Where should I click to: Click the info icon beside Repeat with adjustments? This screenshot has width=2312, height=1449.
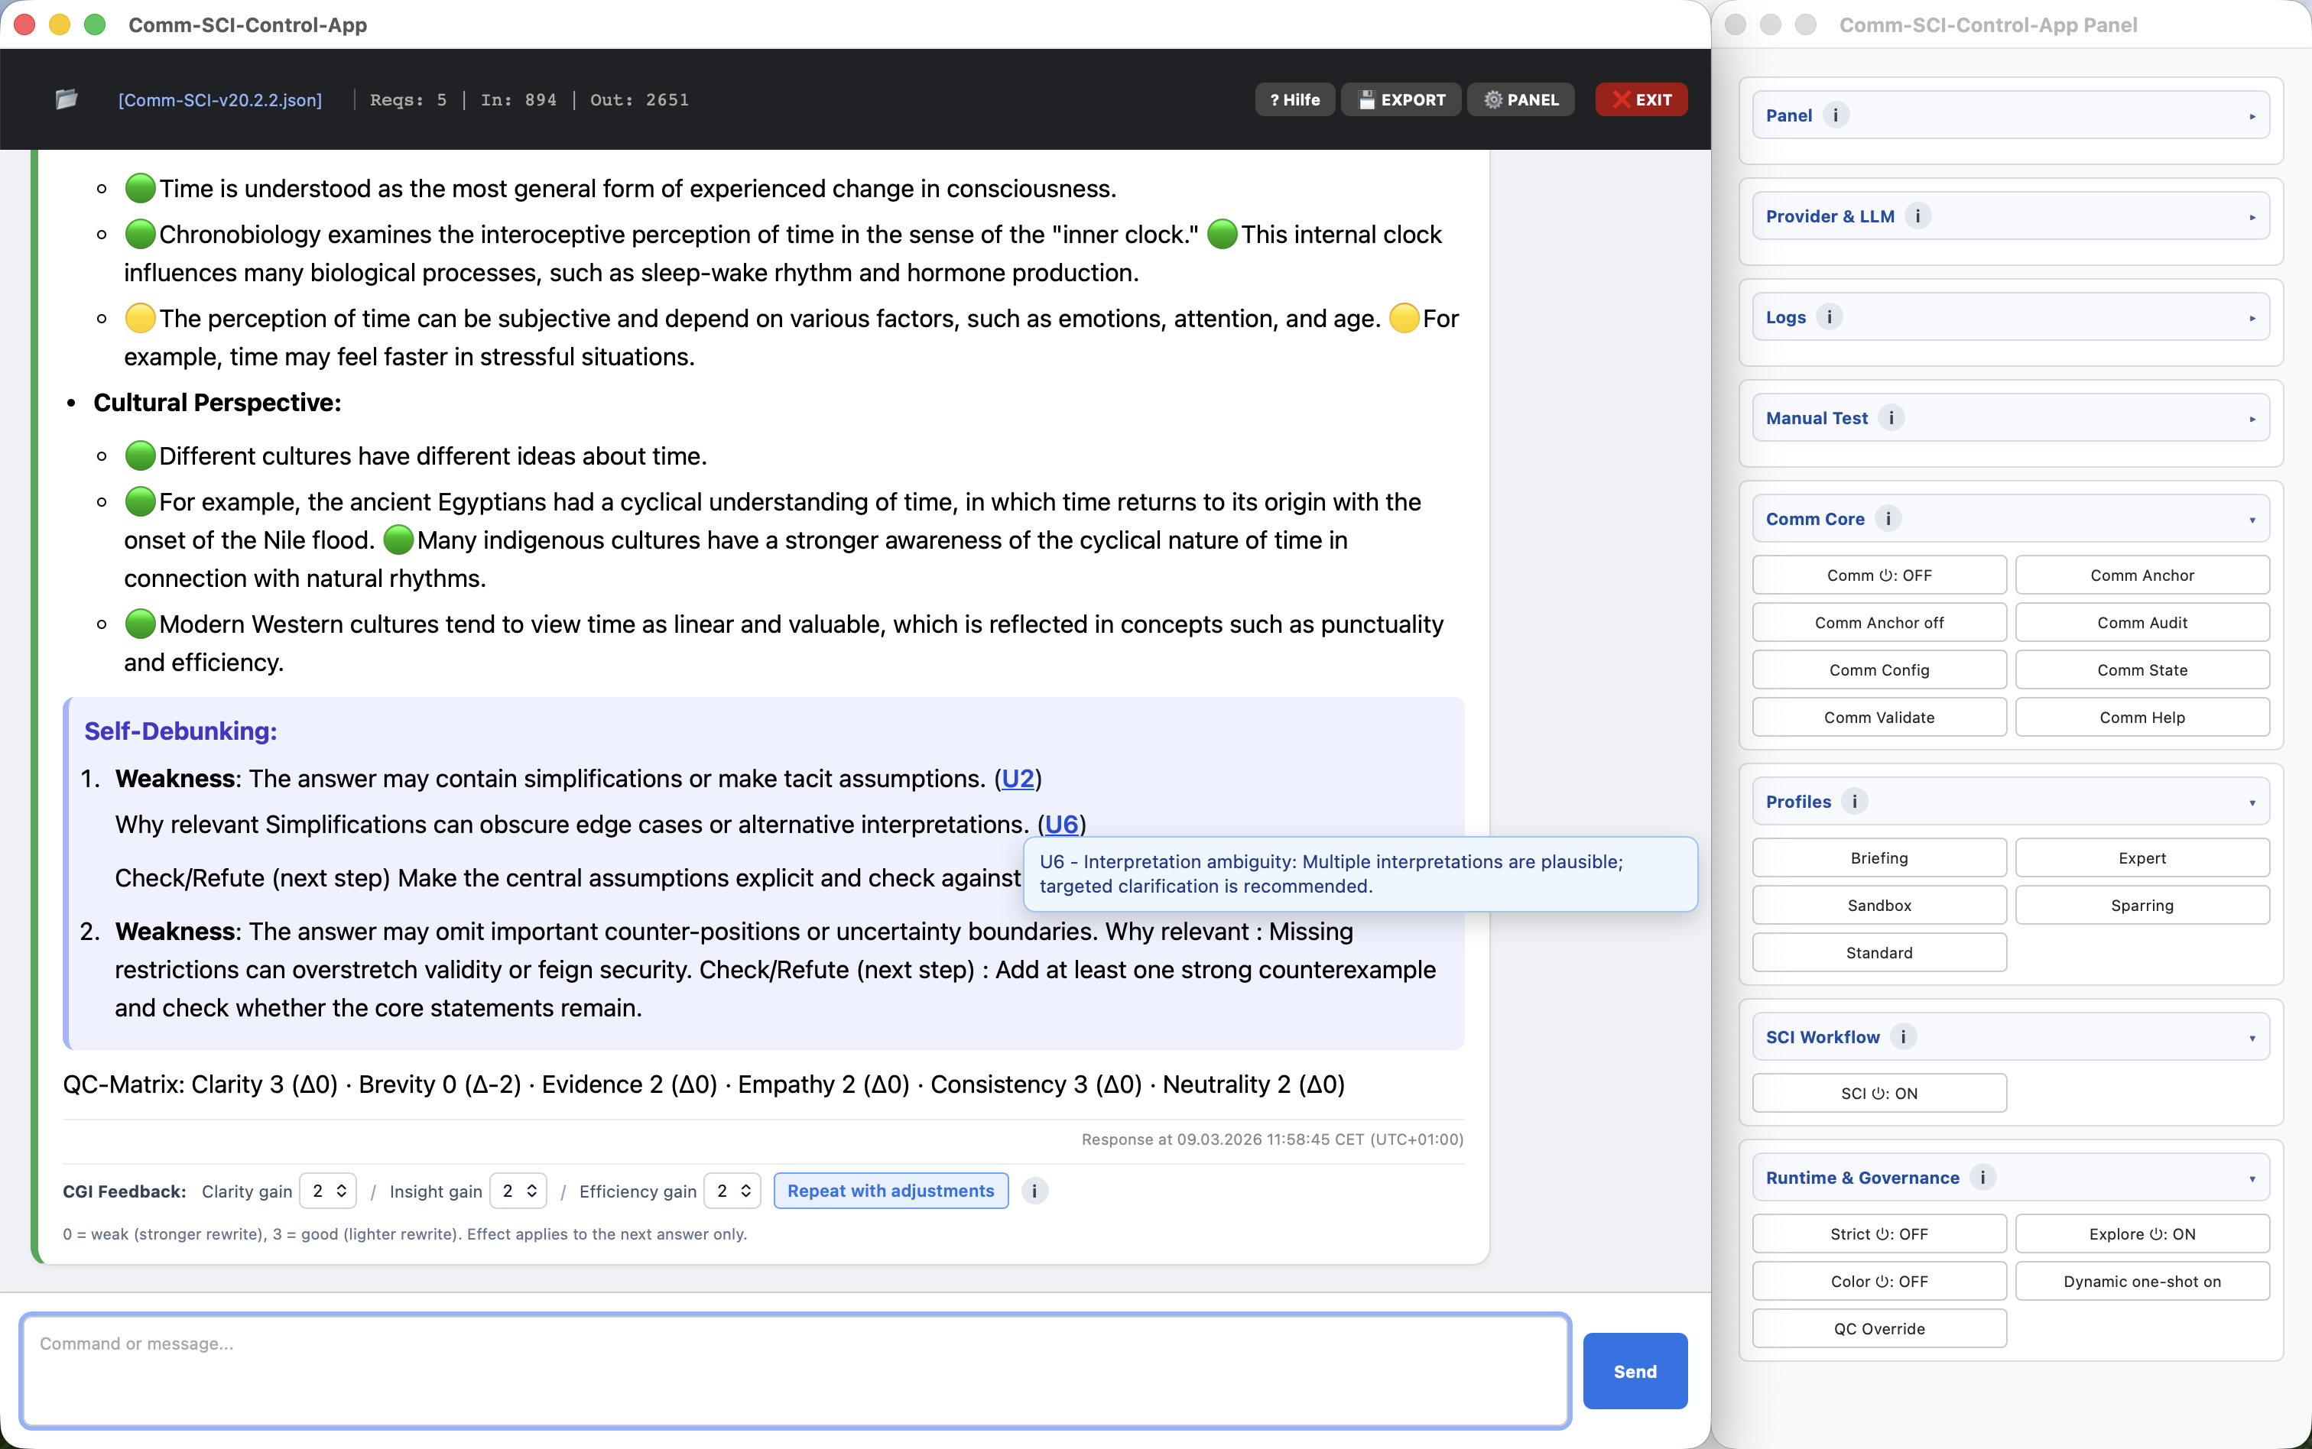point(1034,1191)
